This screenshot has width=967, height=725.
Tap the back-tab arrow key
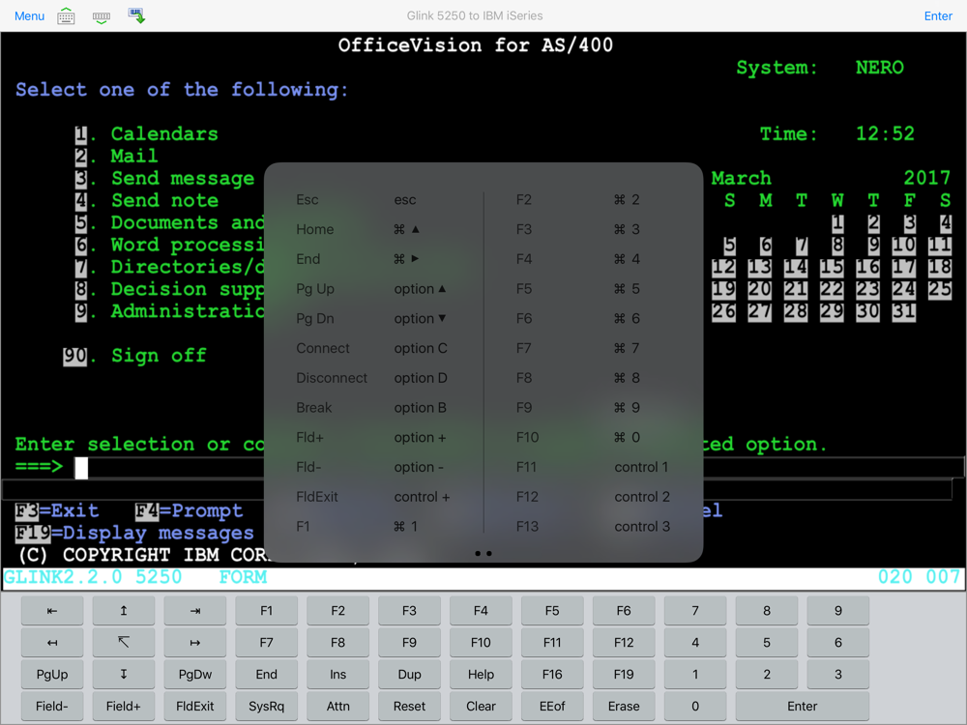click(52, 611)
